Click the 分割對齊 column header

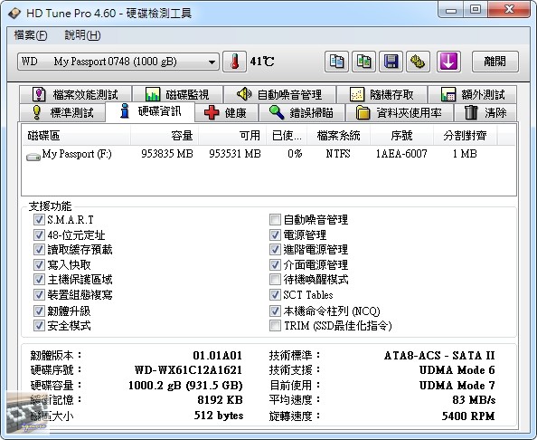[465, 136]
